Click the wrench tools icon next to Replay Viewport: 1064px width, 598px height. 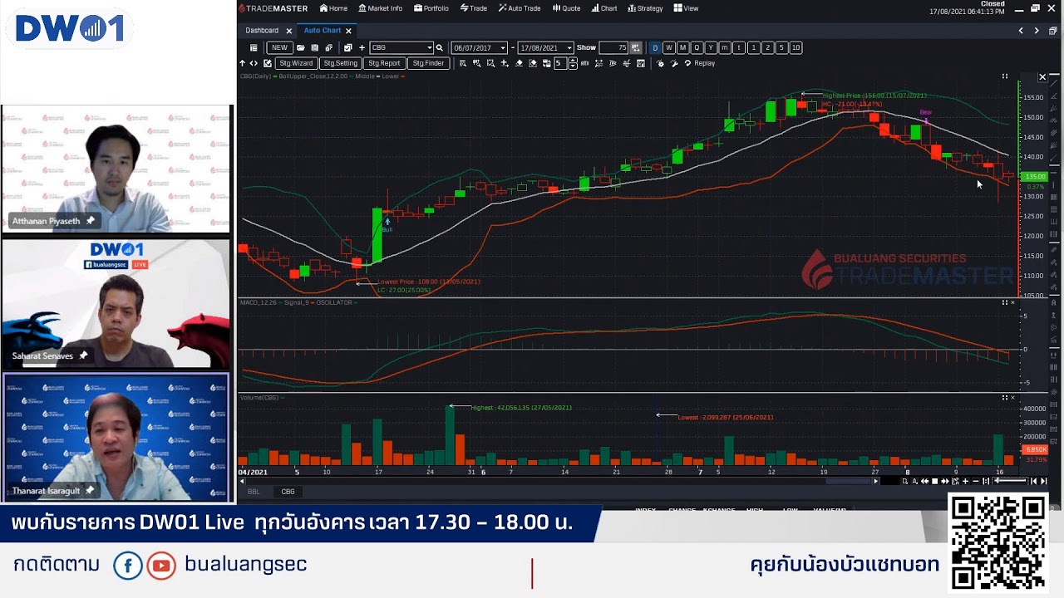(674, 63)
